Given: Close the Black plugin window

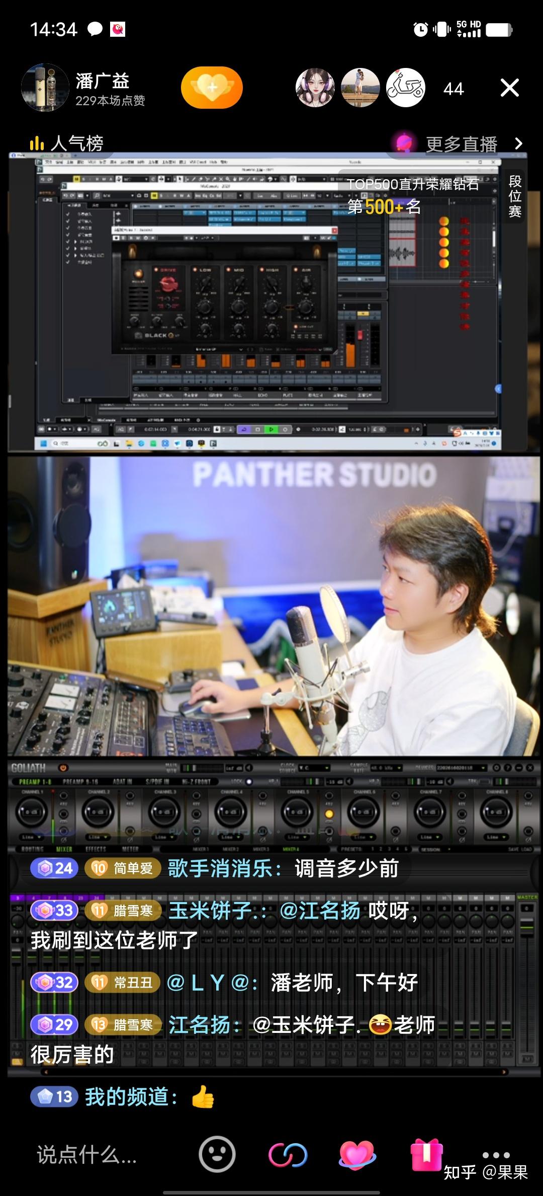Looking at the screenshot, I should point(333,230).
